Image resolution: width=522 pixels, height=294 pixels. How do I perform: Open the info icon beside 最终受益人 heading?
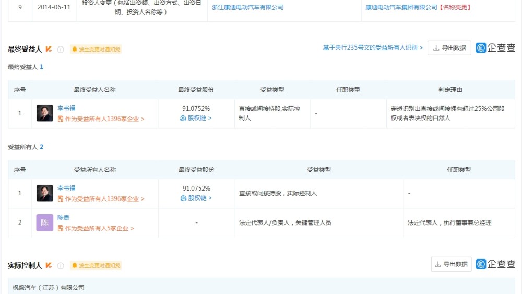pos(61,50)
